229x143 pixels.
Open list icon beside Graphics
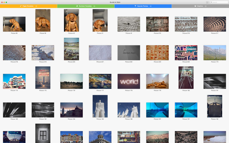[206, 6]
